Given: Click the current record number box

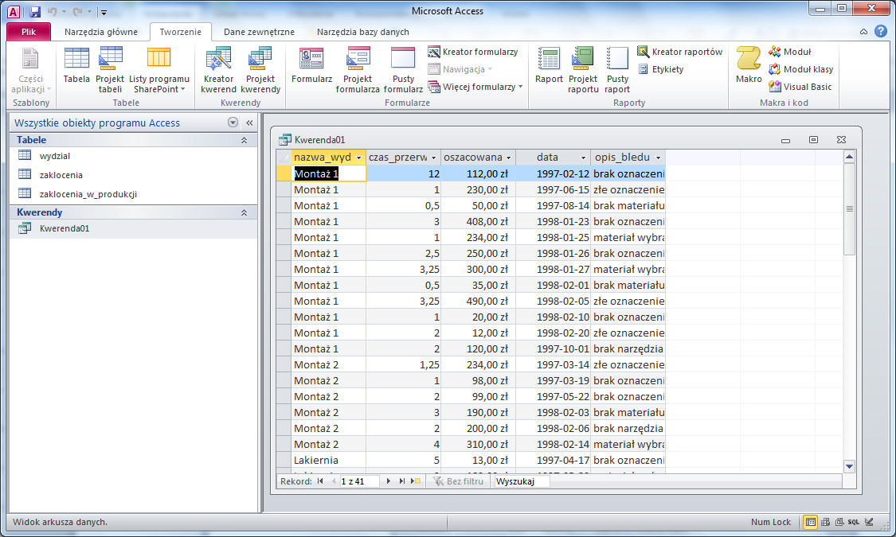Looking at the screenshot, I should pos(359,481).
